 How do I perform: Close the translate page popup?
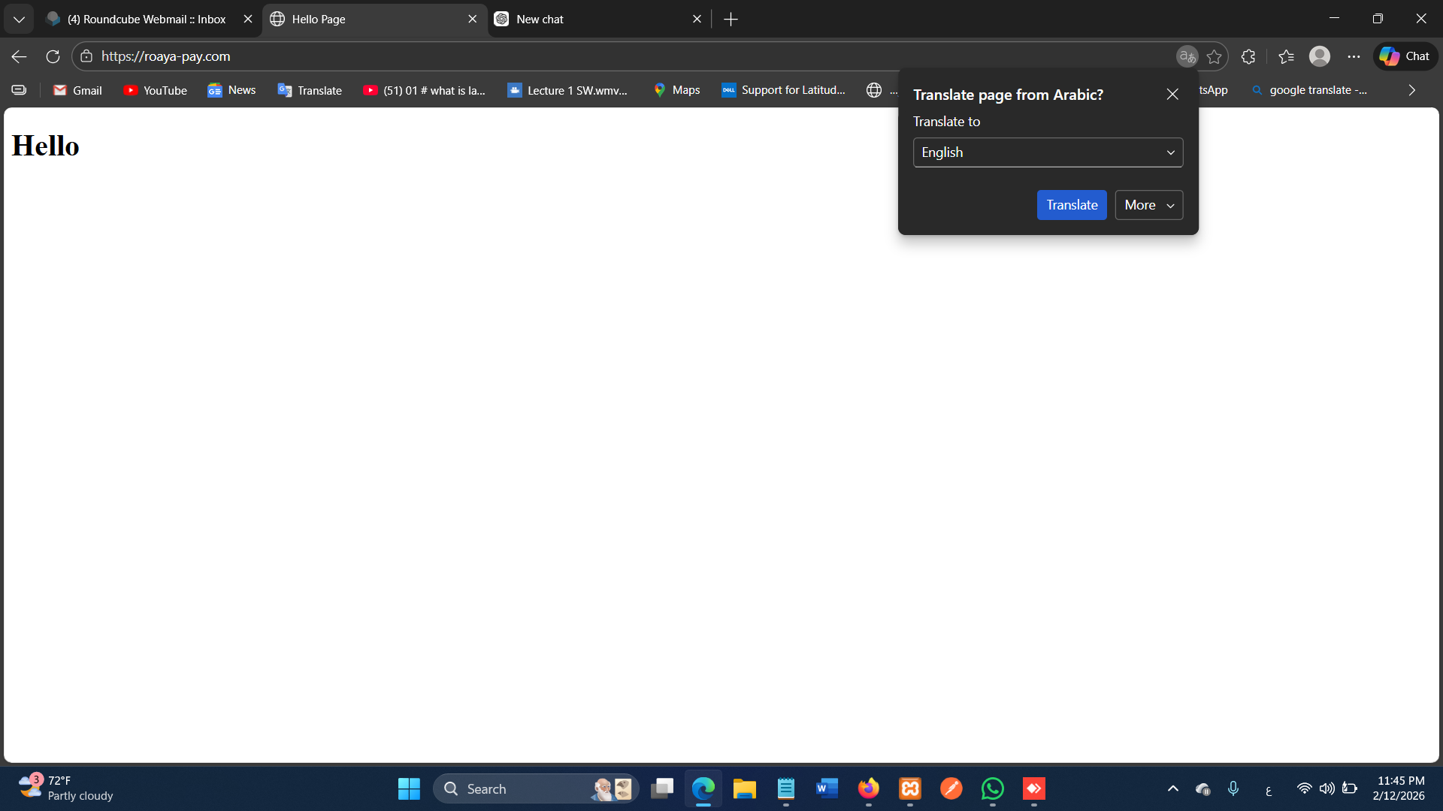(1172, 94)
